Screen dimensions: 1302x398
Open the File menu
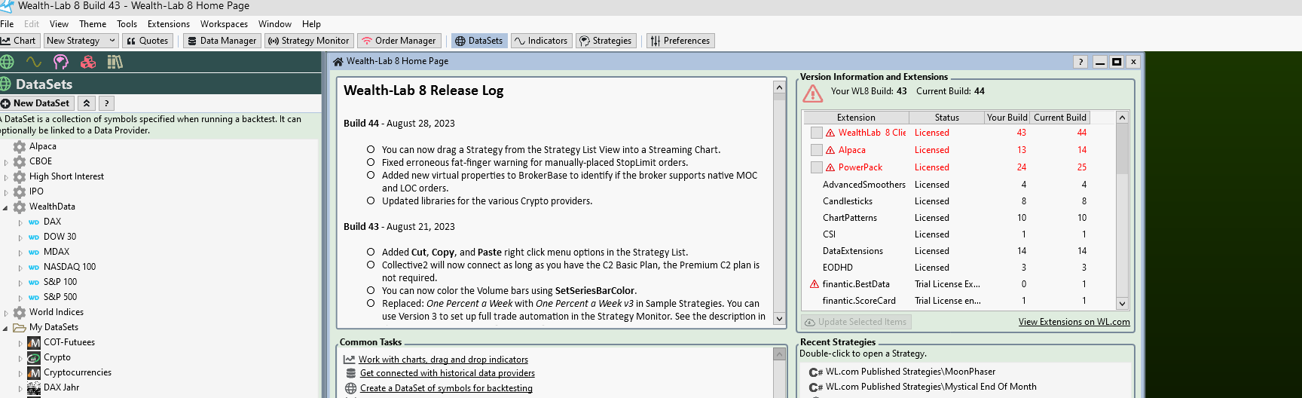pos(7,24)
